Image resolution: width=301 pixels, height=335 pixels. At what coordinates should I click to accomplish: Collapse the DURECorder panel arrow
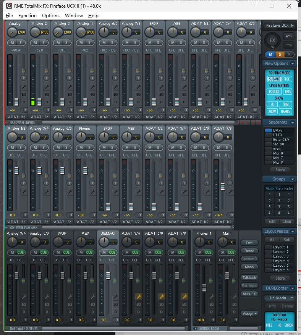pyautogui.click(x=293, y=288)
